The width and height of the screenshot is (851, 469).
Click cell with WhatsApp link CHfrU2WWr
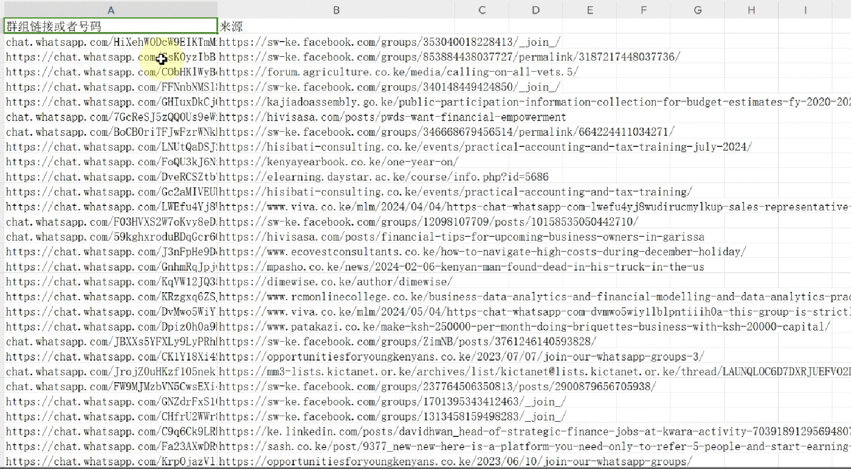coord(111,416)
